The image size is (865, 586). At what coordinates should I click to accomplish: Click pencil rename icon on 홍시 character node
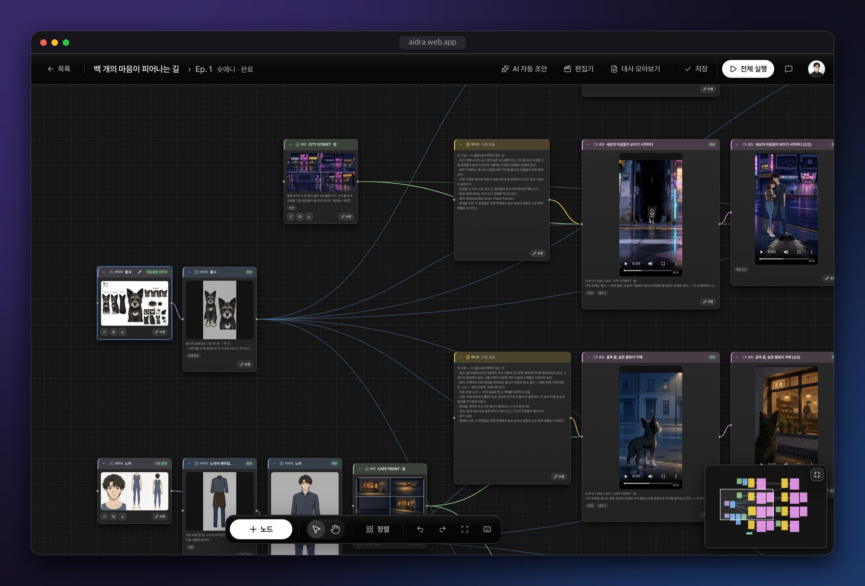tap(139, 272)
